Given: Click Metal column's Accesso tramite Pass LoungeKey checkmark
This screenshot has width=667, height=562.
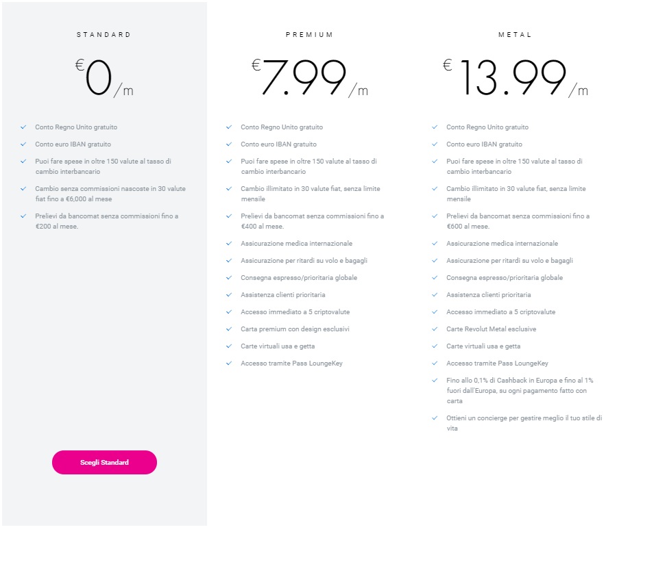Looking at the screenshot, I should click(435, 363).
